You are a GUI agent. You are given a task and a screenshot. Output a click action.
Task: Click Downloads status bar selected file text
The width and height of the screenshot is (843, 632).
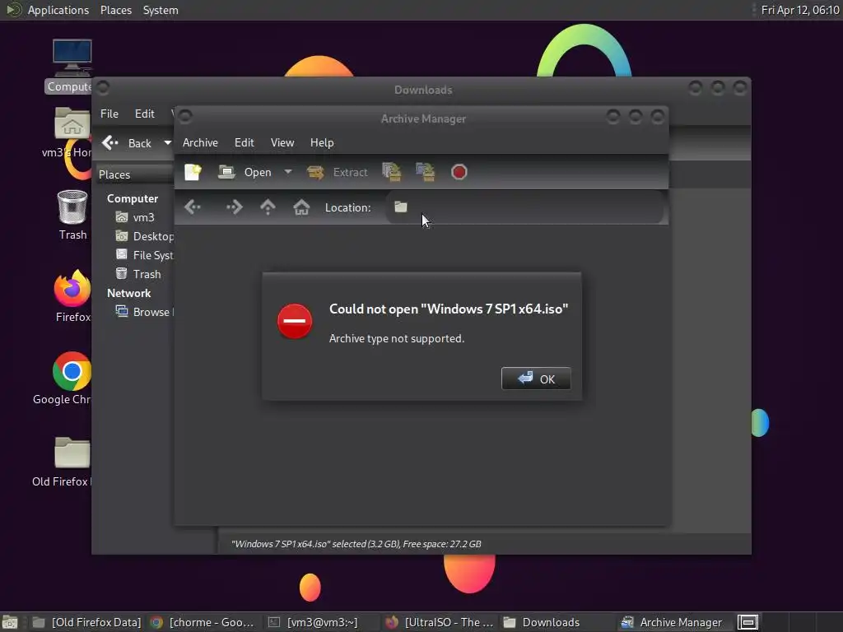(356, 544)
